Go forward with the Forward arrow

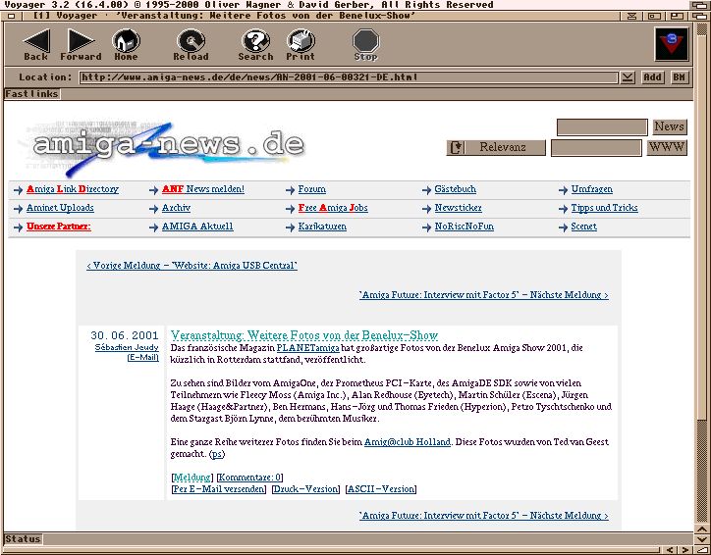(81, 45)
